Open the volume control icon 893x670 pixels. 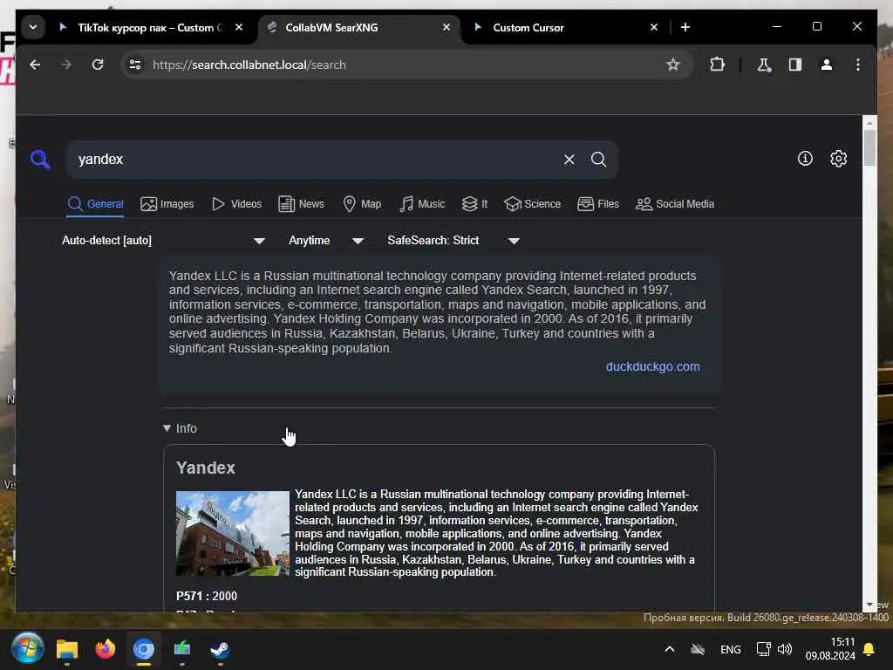[x=785, y=649]
